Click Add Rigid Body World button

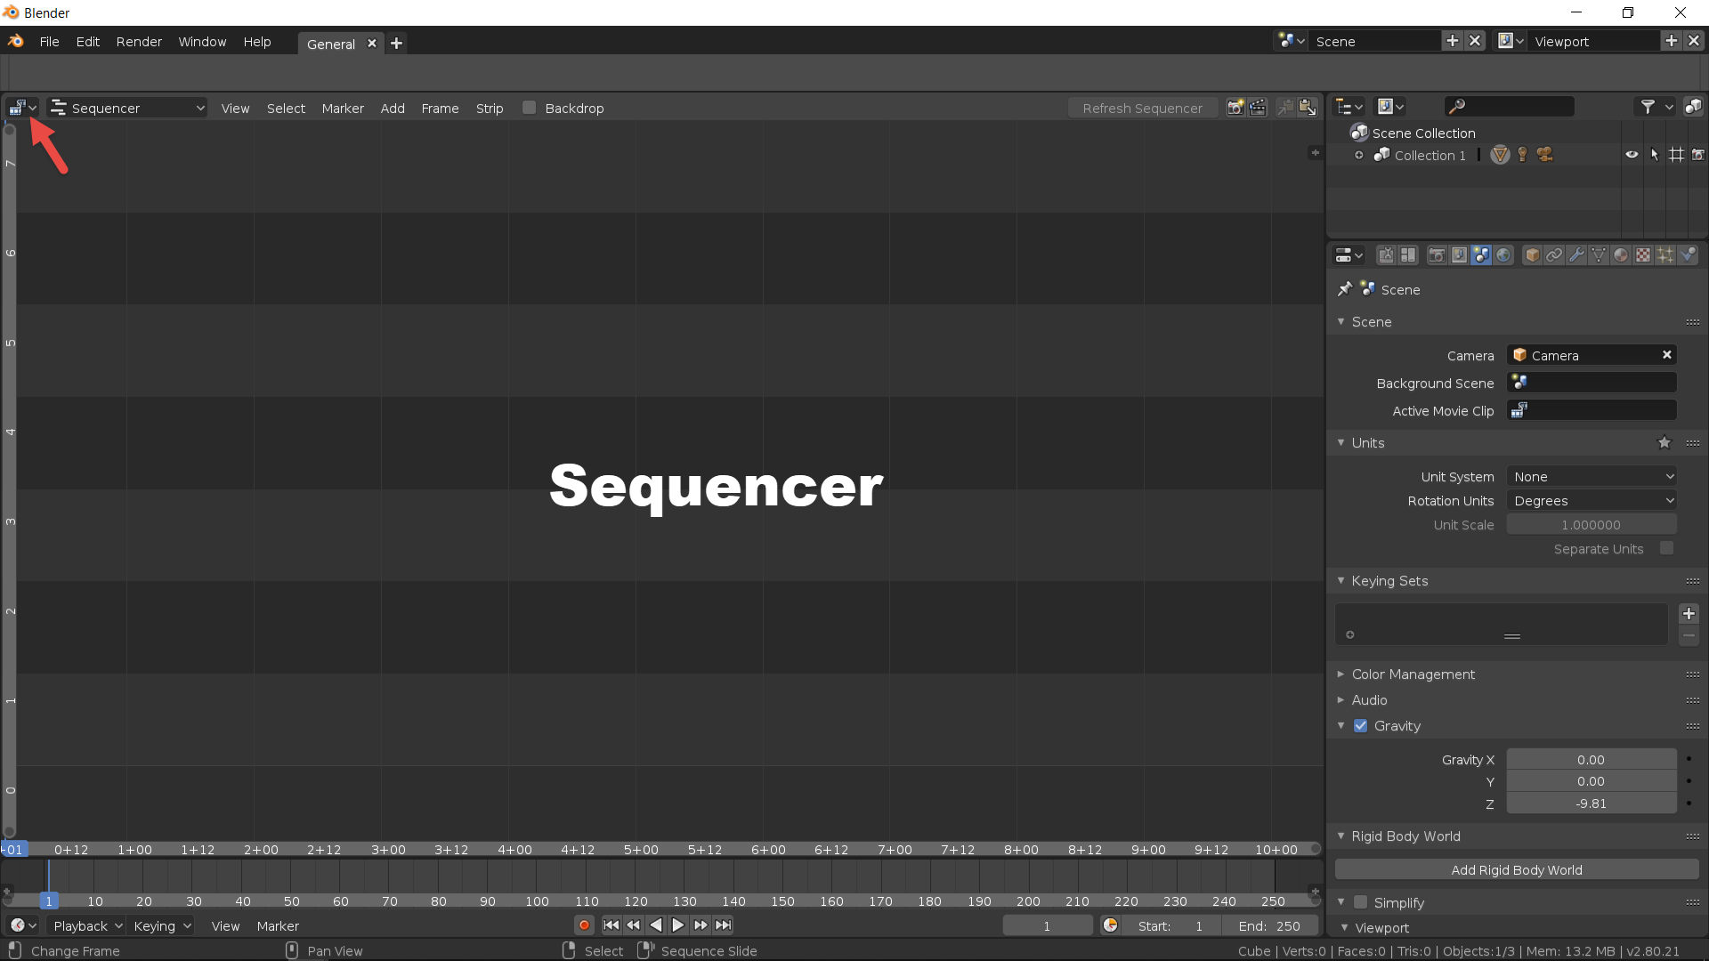coord(1516,870)
